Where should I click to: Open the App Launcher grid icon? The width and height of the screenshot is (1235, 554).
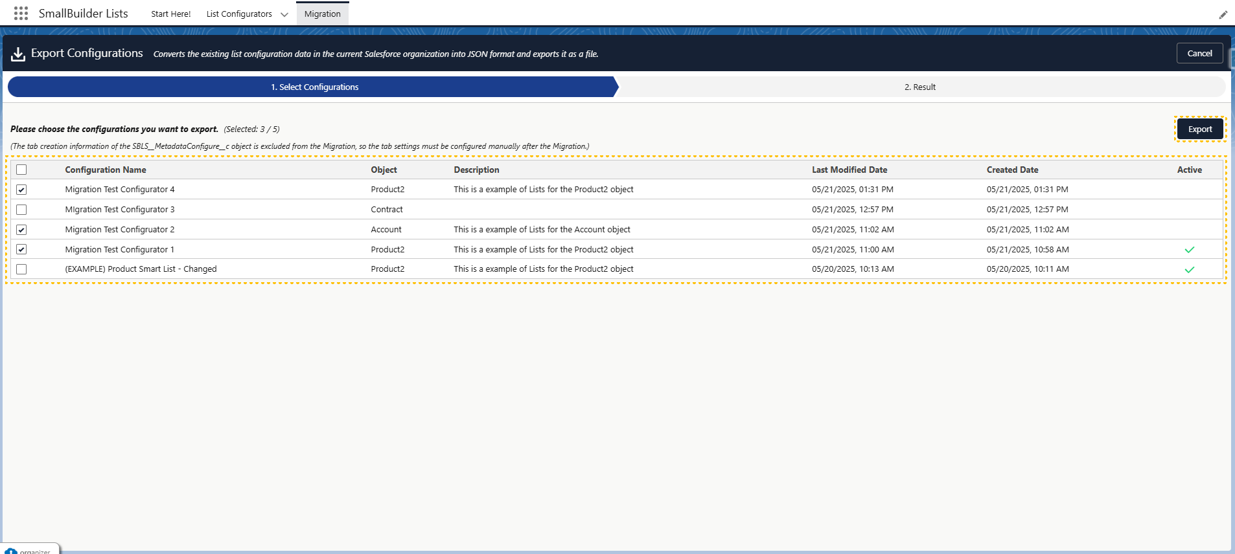coord(21,14)
